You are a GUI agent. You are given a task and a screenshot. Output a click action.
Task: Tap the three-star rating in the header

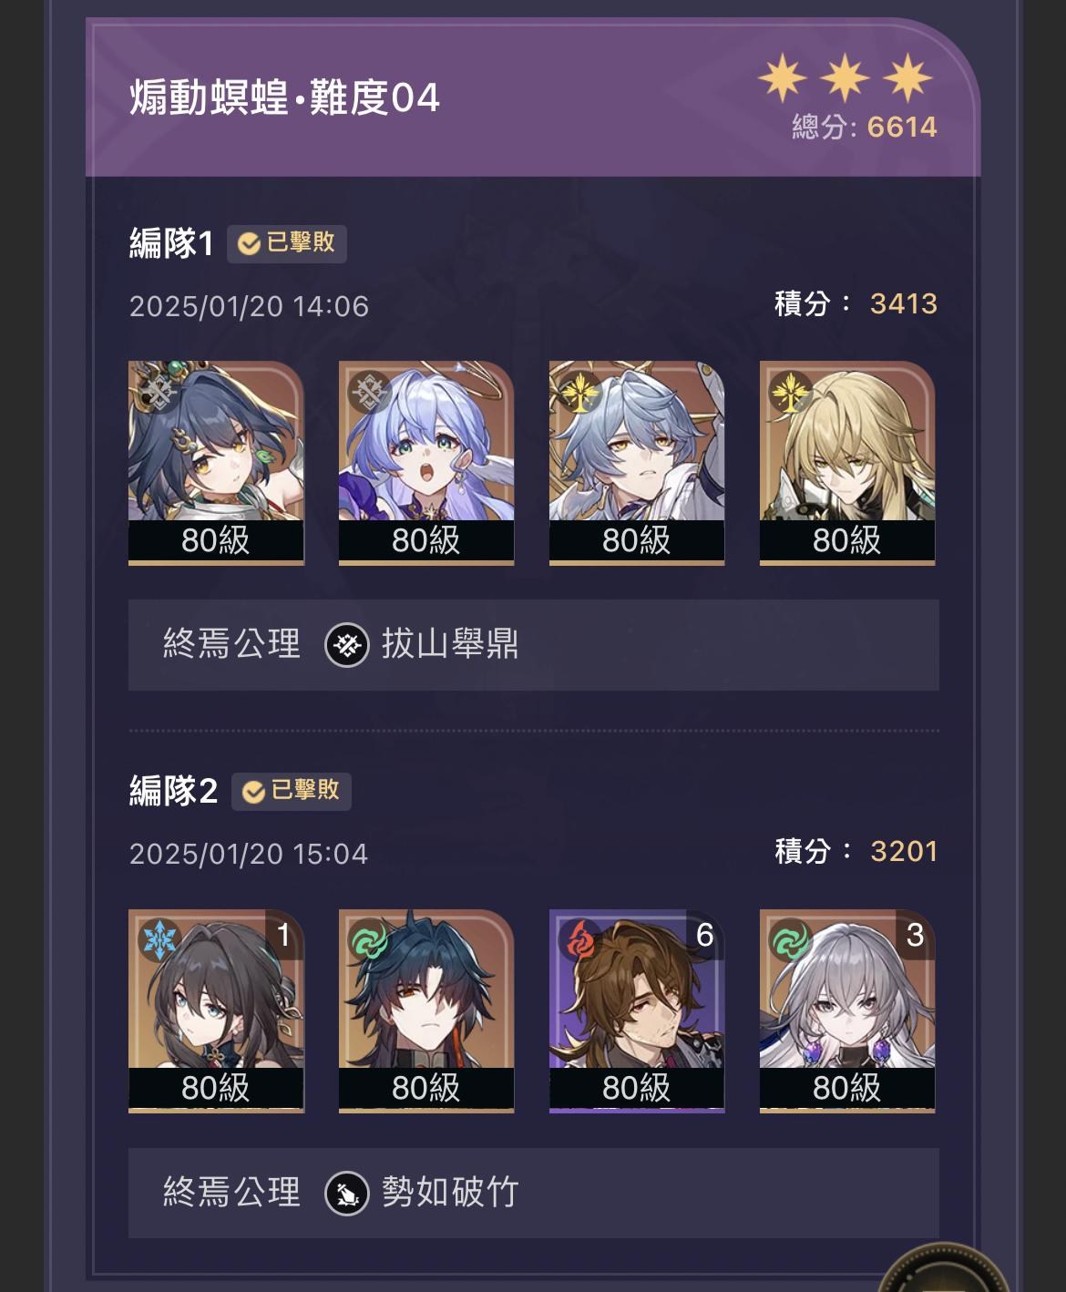pos(845,77)
